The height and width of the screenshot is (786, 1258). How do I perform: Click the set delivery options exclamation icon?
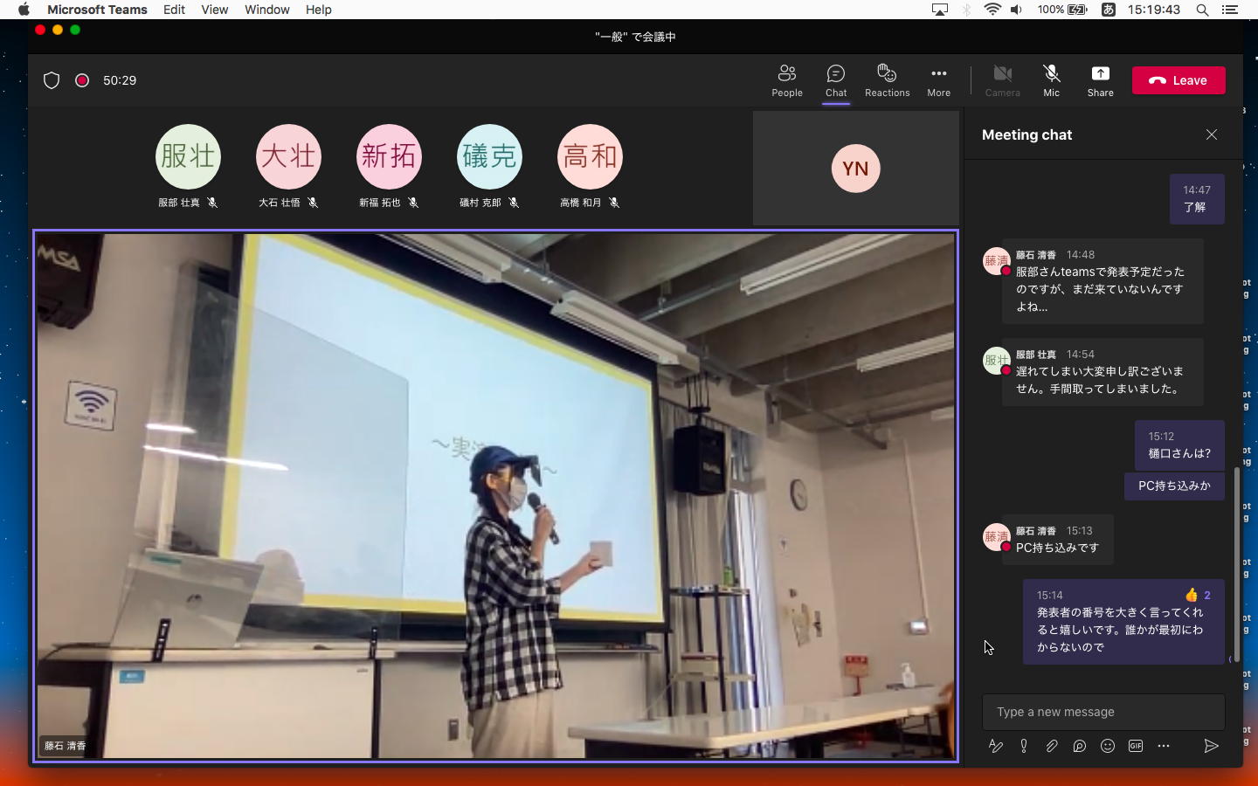(1024, 746)
